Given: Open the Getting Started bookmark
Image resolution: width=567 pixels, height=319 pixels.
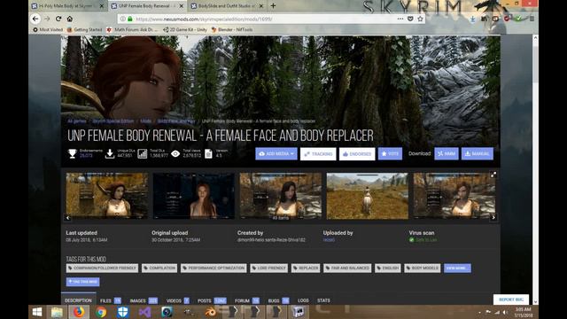Looking at the screenshot, I should pos(85,29).
